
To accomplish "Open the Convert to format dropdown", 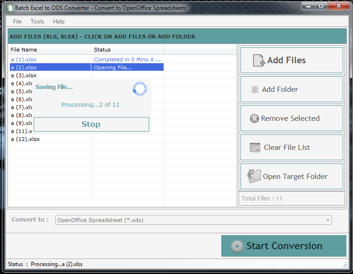I will 194,220.
